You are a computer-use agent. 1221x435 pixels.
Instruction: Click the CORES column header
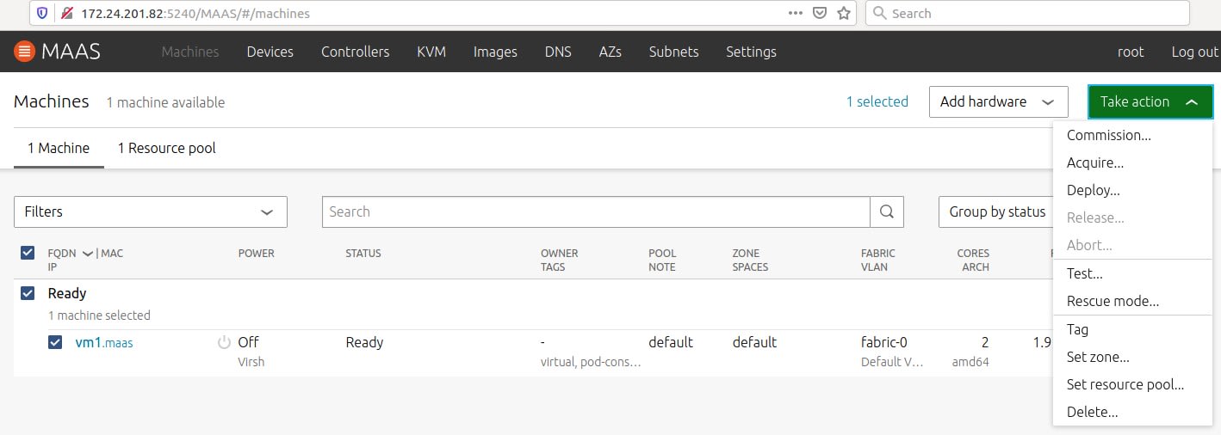(x=973, y=254)
